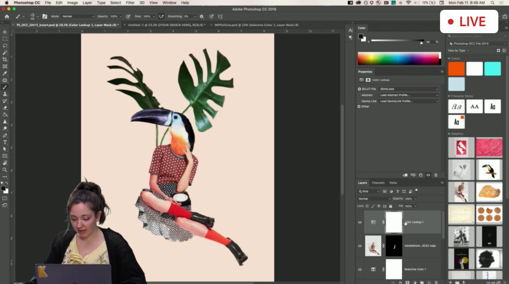Click the Home icon in options bar
The height and width of the screenshot is (284, 509).
(7, 16)
